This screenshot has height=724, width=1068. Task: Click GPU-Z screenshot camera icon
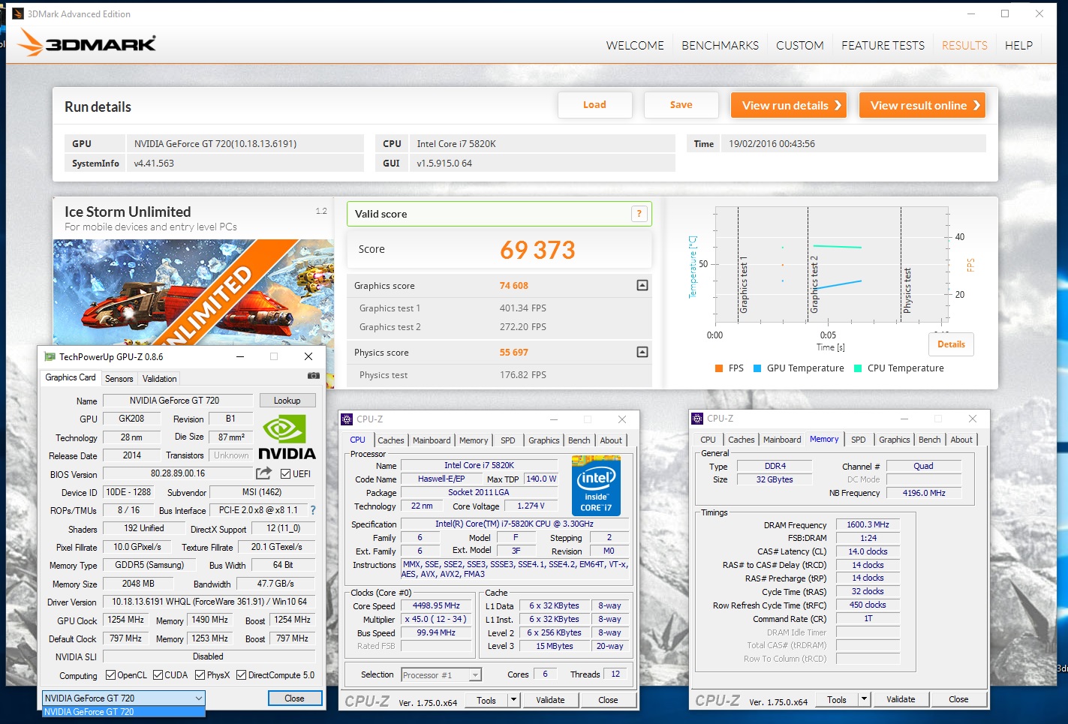(314, 376)
